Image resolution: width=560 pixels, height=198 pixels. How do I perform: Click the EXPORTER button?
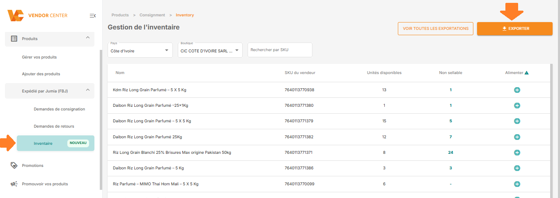click(514, 29)
